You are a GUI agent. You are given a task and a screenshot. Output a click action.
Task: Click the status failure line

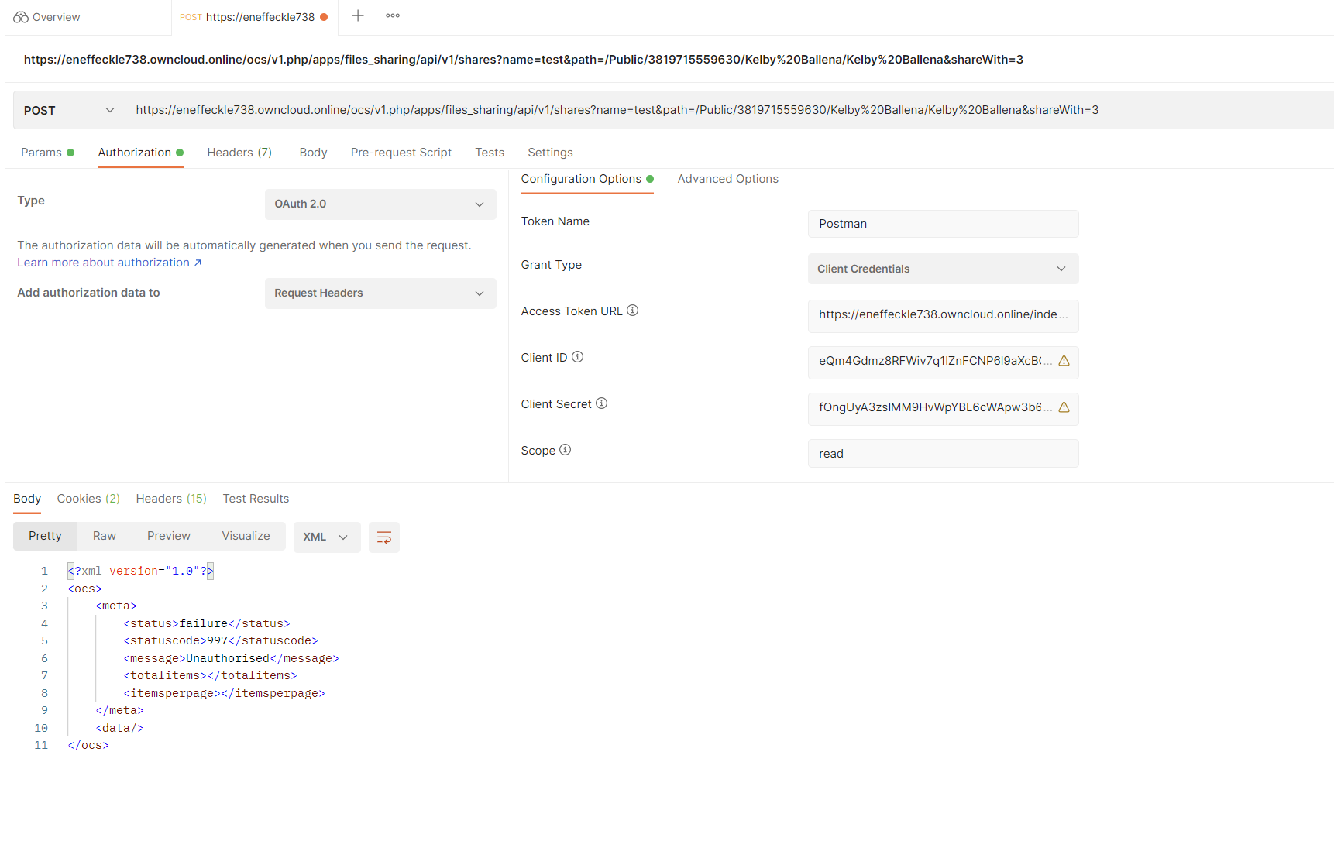point(207,623)
